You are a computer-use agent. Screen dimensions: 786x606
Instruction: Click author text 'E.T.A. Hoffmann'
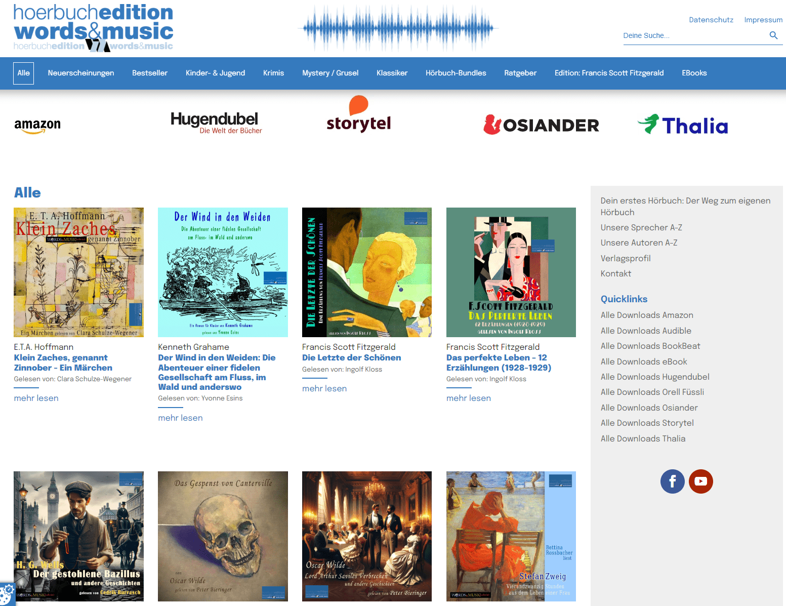click(44, 347)
